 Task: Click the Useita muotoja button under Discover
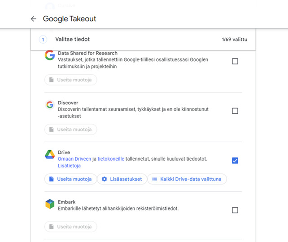tap(70, 130)
